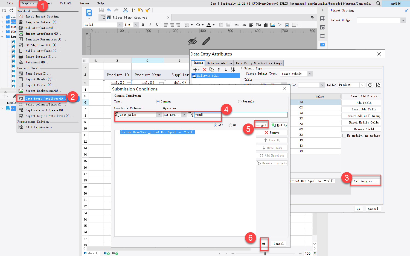The width and height of the screenshot is (410, 256).
Task: Copy the submit event using the duplicate icon
Action: click(212, 70)
